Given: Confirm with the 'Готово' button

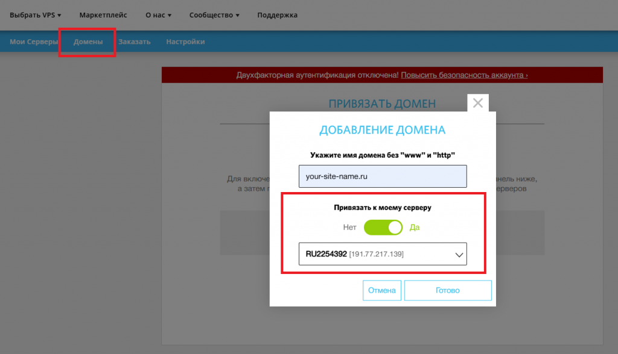Looking at the screenshot, I should point(447,290).
